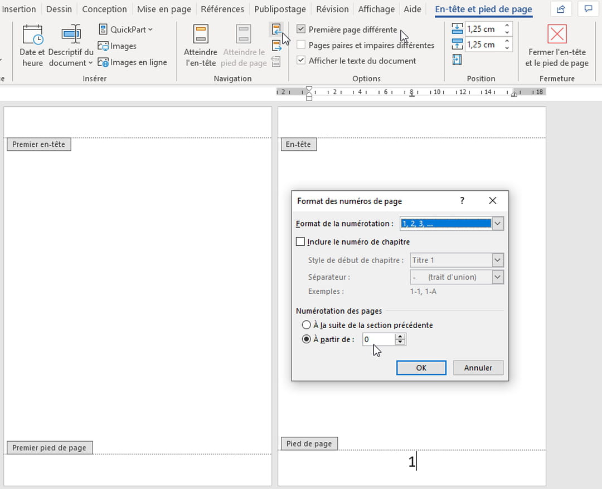
Task: Confirm the dialog with OK
Action: pyautogui.click(x=421, y=368)
